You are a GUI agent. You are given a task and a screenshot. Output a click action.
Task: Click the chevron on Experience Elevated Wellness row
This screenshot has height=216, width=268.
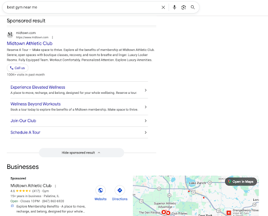click(x=146, y=90)
